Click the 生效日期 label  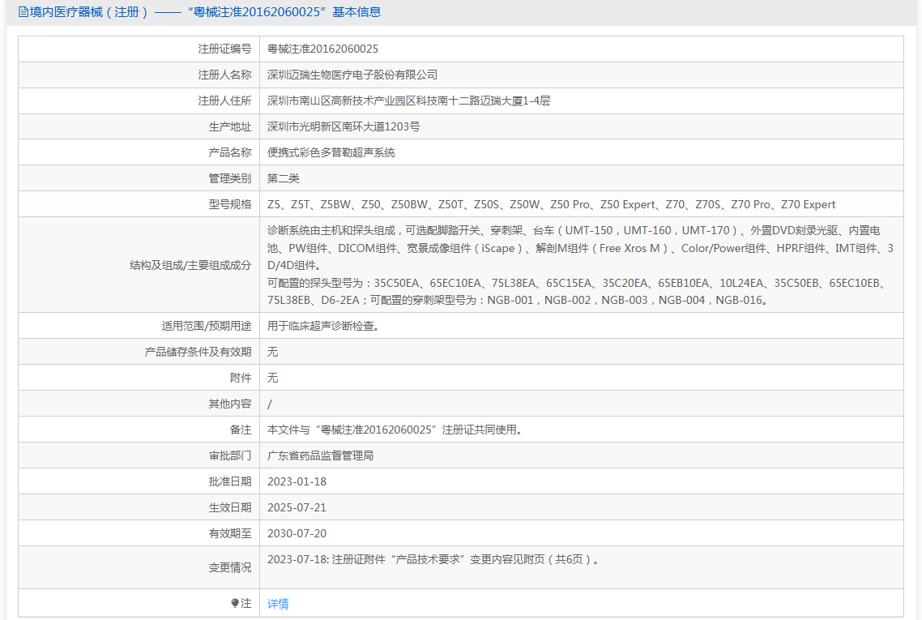tap(230, 507)
